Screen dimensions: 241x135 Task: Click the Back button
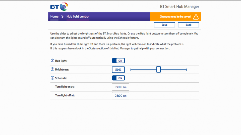(188, 25)
